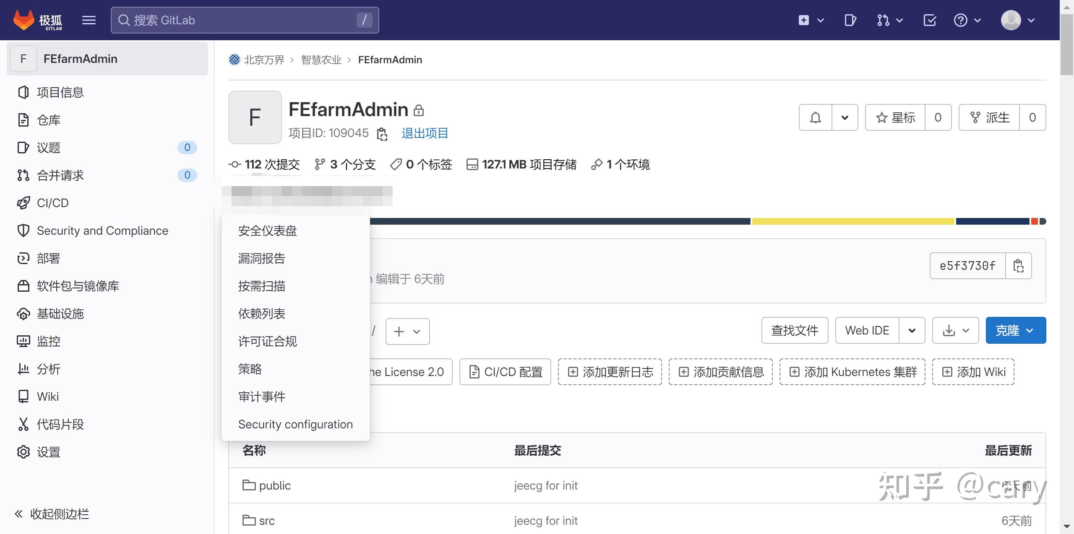The width and height of the screenshot is (1074, 534).
Task: Open Security configuration from the menu
Action: 295,424
